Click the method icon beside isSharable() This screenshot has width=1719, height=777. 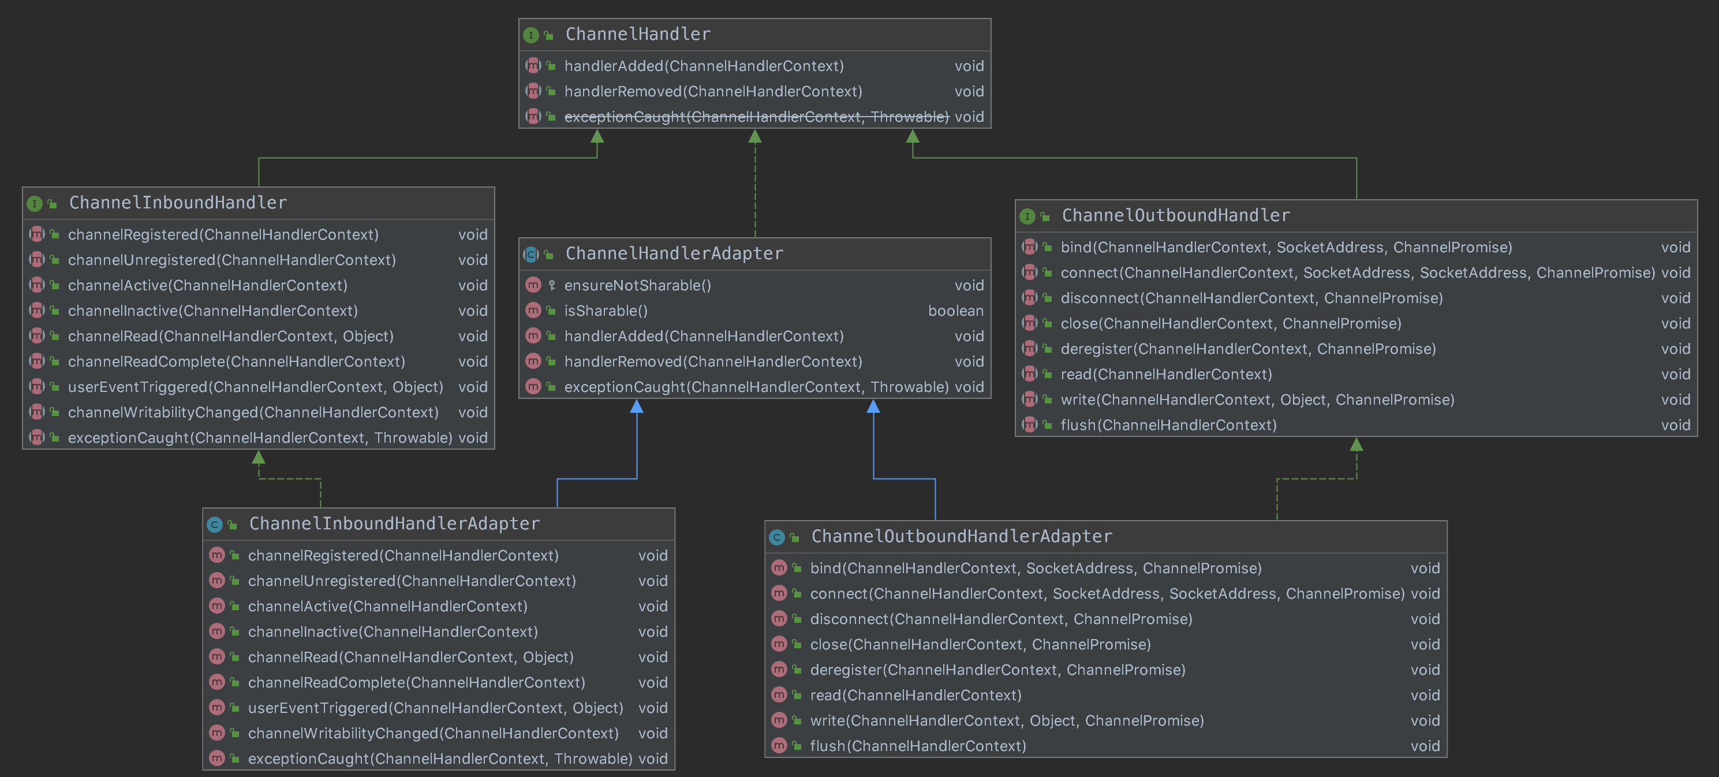pos(533,311)
